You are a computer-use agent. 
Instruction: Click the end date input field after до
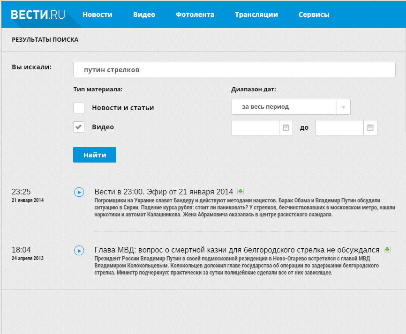tap(340, 127)
